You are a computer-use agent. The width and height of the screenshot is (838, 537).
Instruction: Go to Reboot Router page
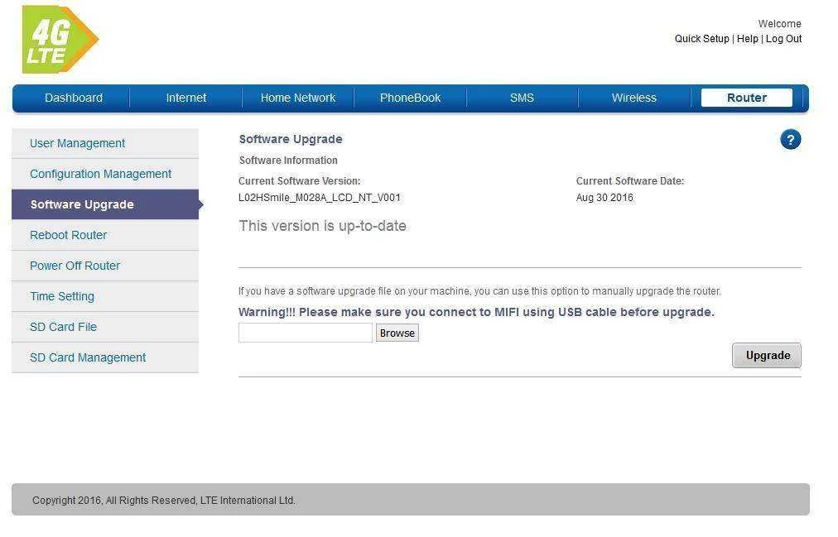click(104, 236)
